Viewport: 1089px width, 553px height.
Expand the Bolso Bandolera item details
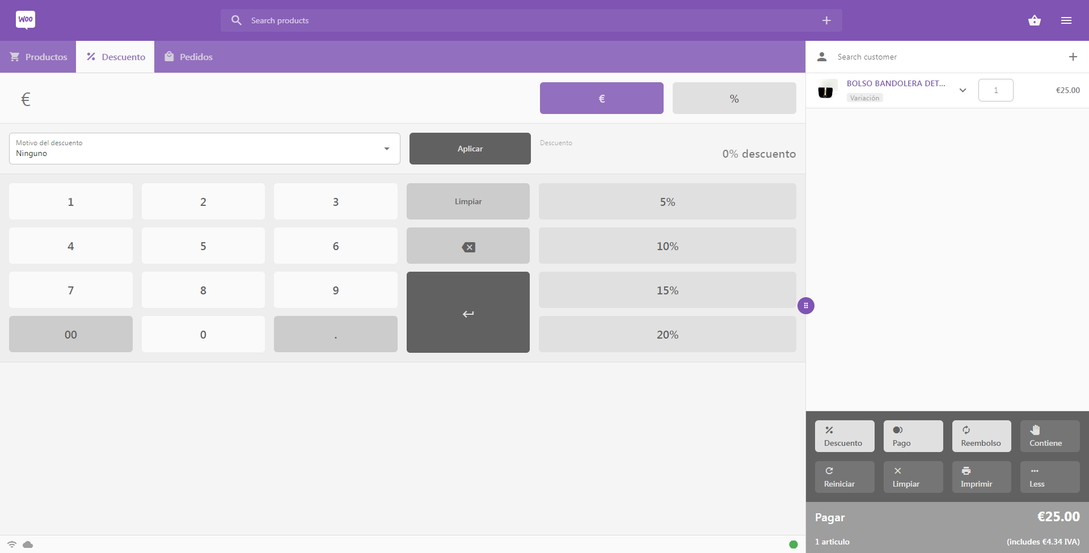point(963,90)
